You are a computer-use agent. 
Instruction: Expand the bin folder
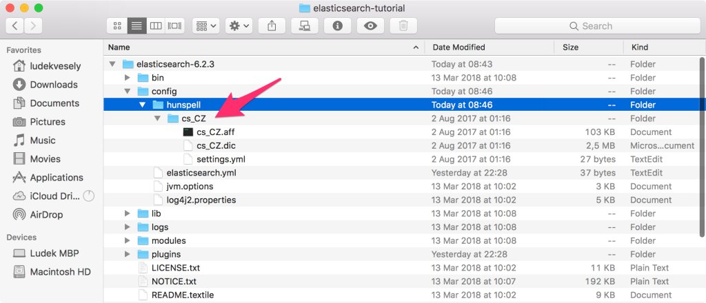pos(128,78)
